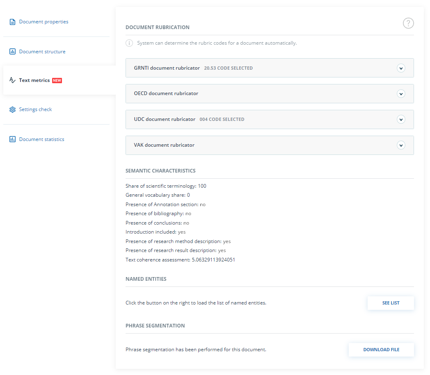
Task: Click Text coherence assessment value line
Action: (180, 260)
